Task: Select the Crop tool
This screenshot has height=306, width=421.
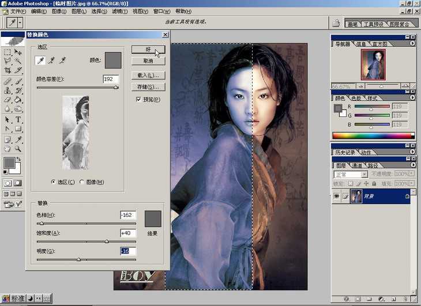Action: 7,70
